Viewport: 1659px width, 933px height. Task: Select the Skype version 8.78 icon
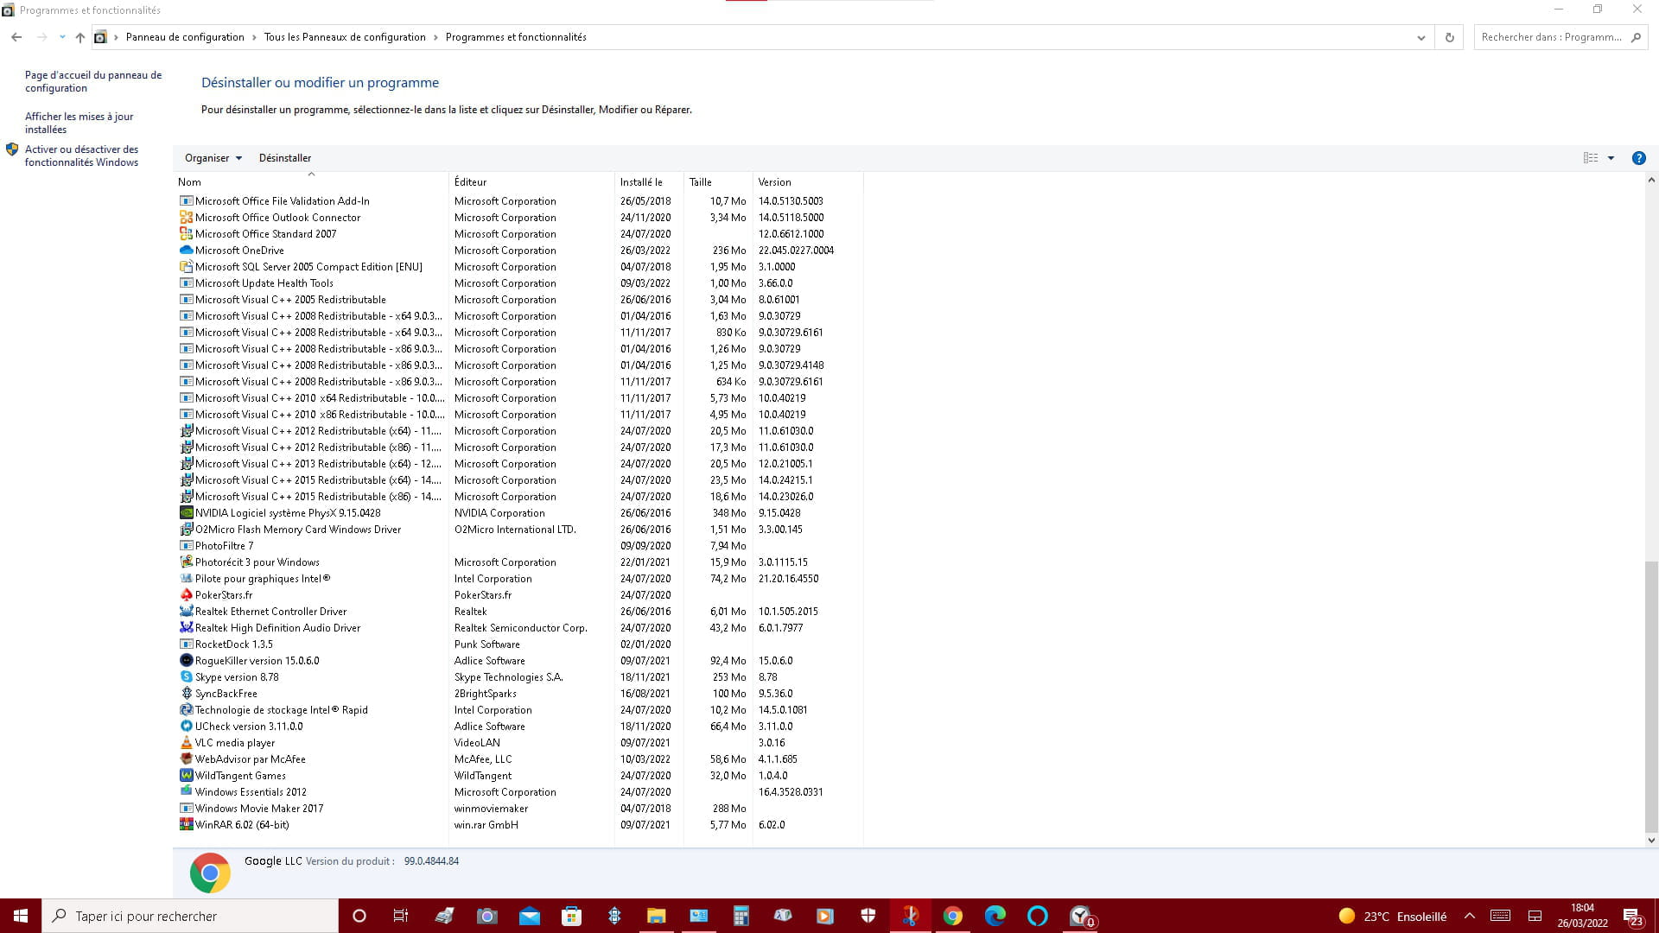pos(186,677)
